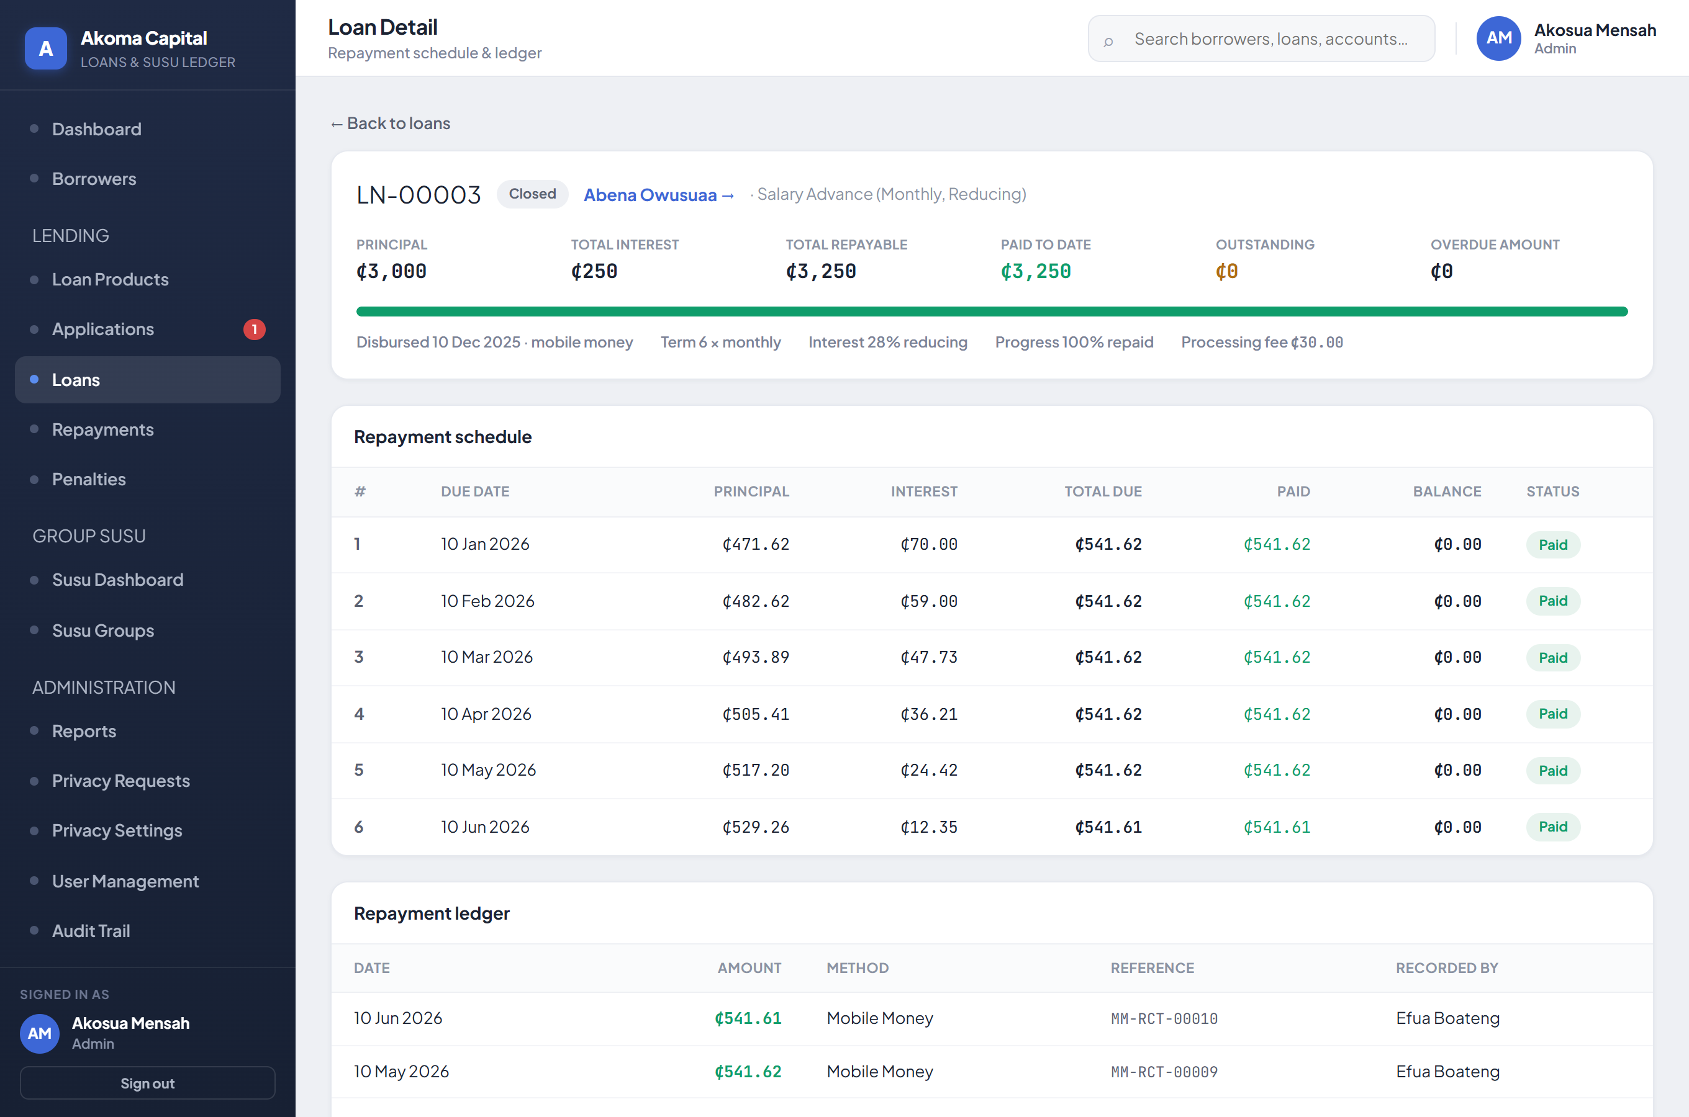
Task: Click the DUE DATE column header
Action: pos(476,491)
